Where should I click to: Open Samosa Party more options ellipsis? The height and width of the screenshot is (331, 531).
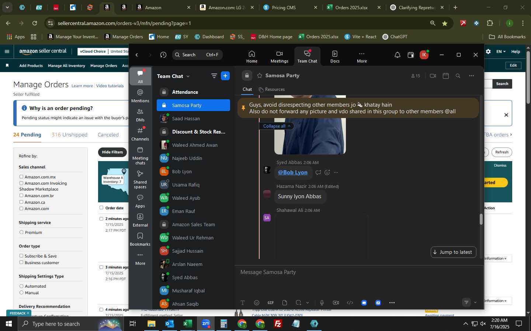[472, 76]
